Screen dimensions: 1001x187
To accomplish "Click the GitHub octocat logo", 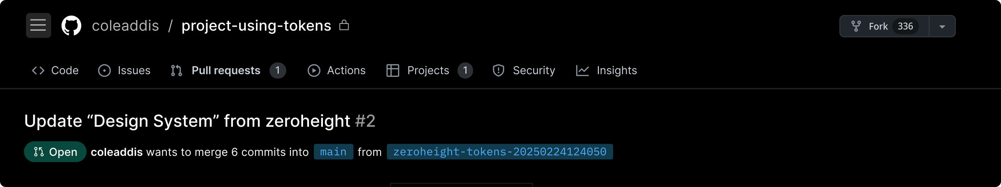I will pos(72,26).
